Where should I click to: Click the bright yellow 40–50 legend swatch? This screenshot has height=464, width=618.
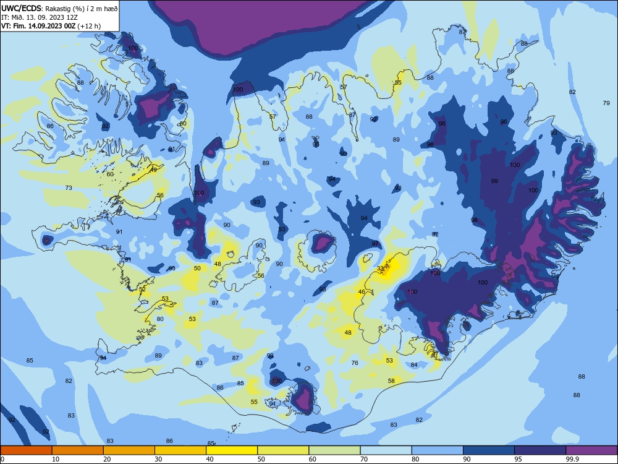(x=232, y=450)
